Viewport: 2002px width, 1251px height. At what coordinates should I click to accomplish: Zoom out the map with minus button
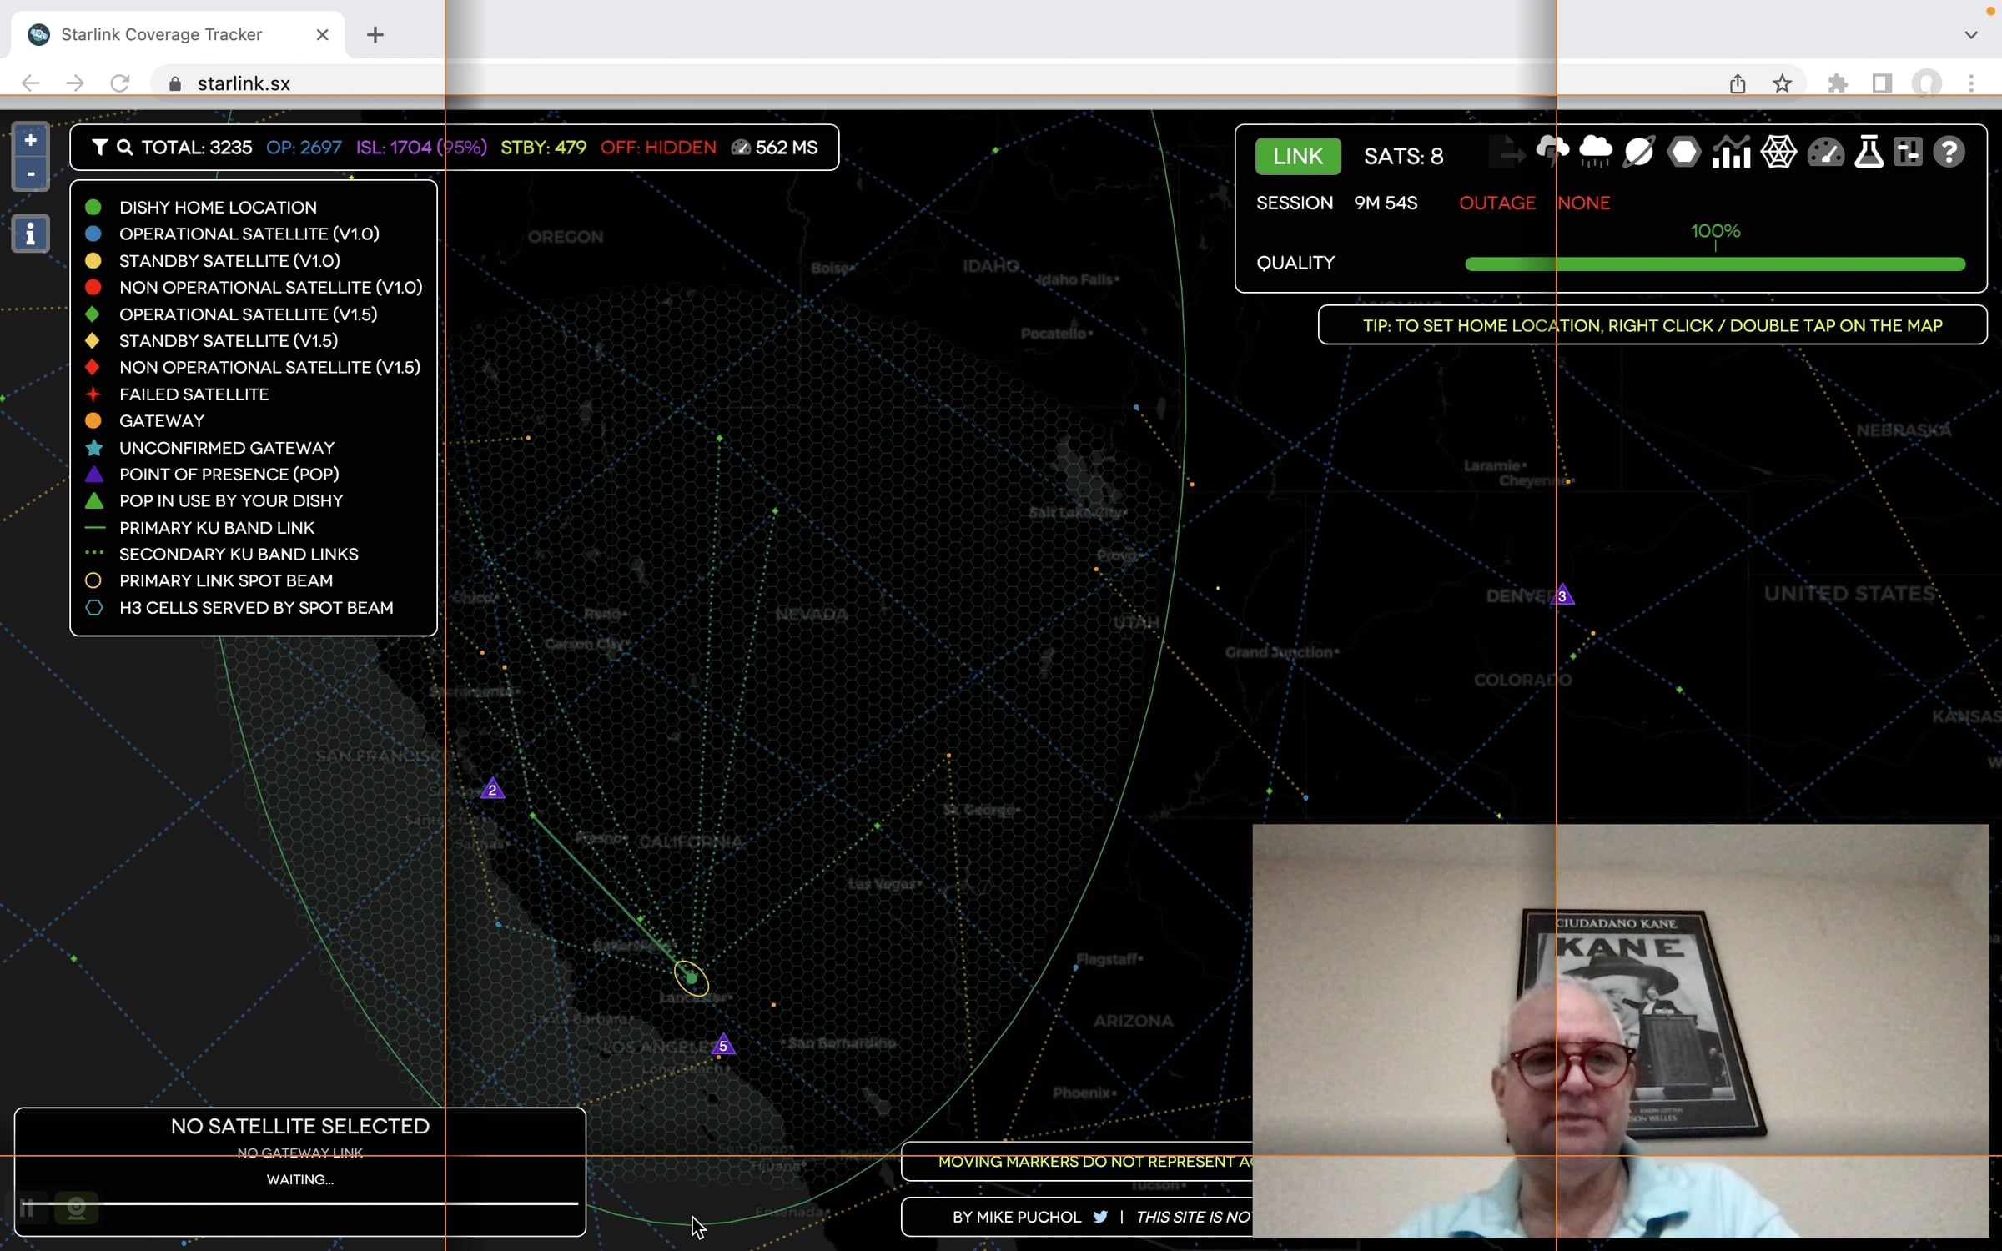click(x=30, y=173)
